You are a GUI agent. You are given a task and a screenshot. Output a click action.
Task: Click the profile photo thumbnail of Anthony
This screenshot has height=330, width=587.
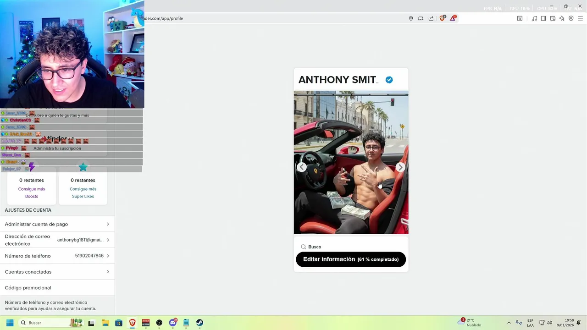(351, 163)
